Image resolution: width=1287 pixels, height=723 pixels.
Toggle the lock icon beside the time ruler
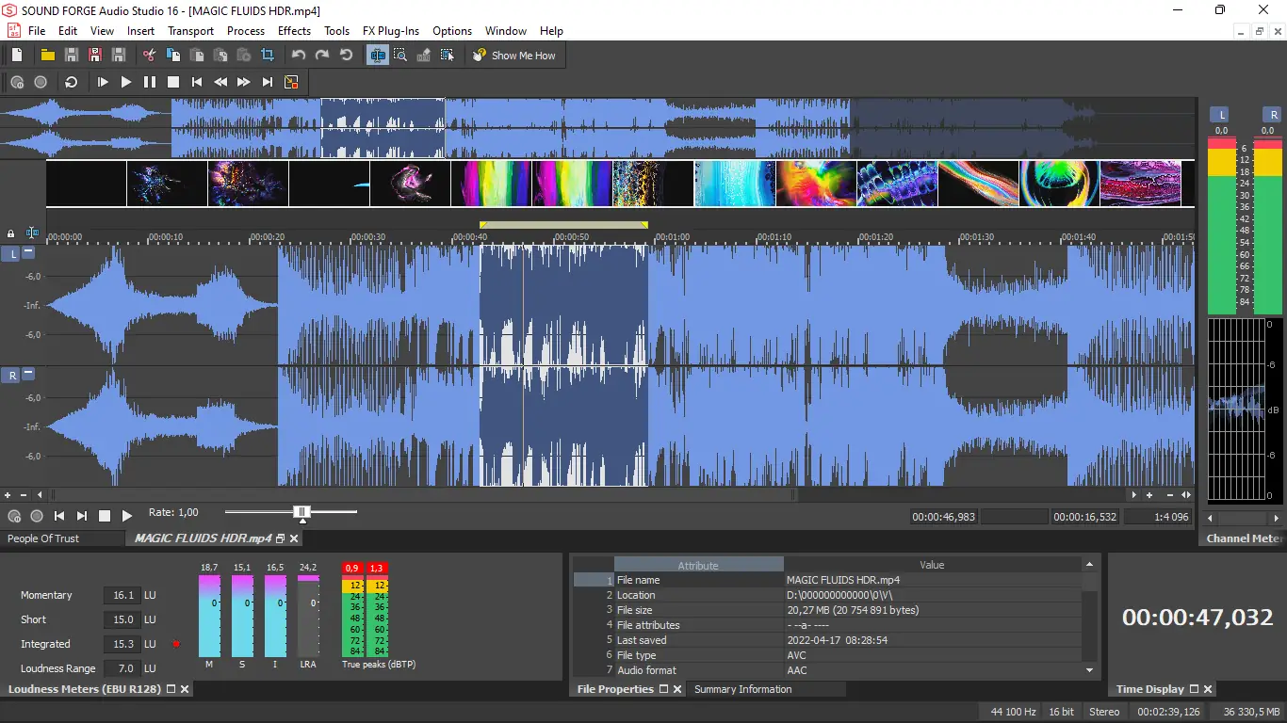(11, 233)
